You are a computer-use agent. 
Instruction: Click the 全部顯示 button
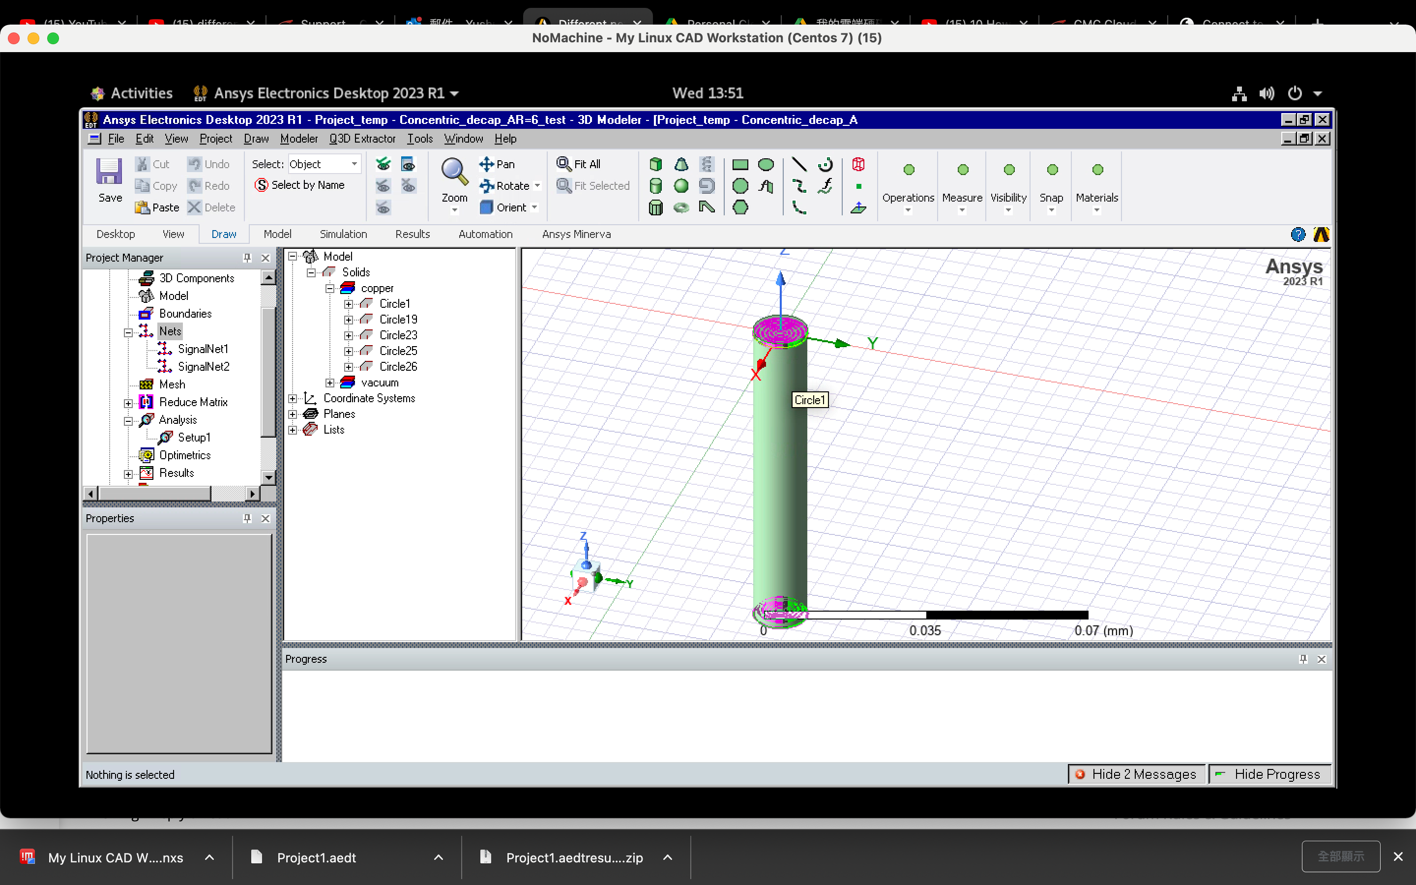click(x=1340, y=856)
